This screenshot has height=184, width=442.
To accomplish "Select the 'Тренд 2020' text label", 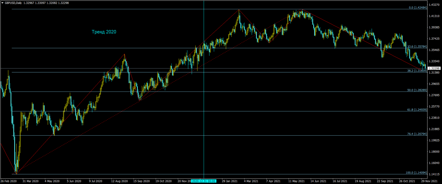I will (x=104, y=32).
